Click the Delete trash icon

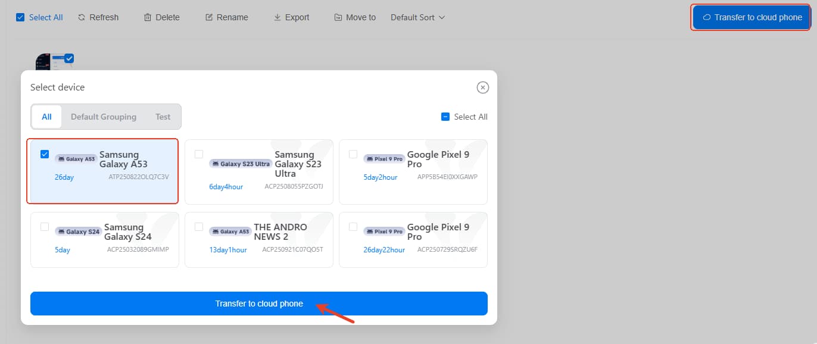click(x=148, y=17)
